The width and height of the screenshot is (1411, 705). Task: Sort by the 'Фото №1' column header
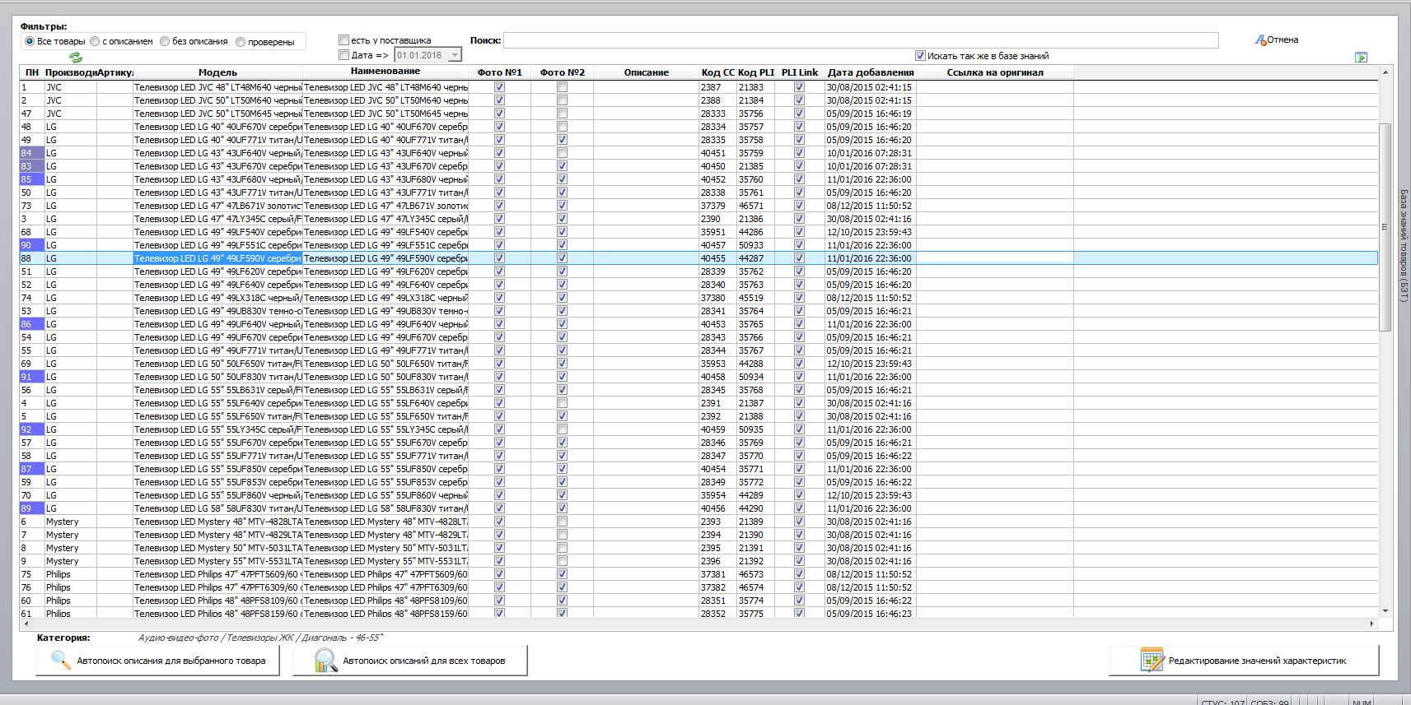[499, 72]
